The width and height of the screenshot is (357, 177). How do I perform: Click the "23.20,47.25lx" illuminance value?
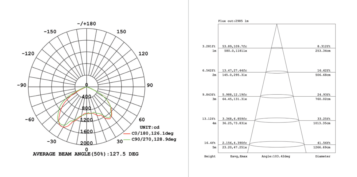235,147
